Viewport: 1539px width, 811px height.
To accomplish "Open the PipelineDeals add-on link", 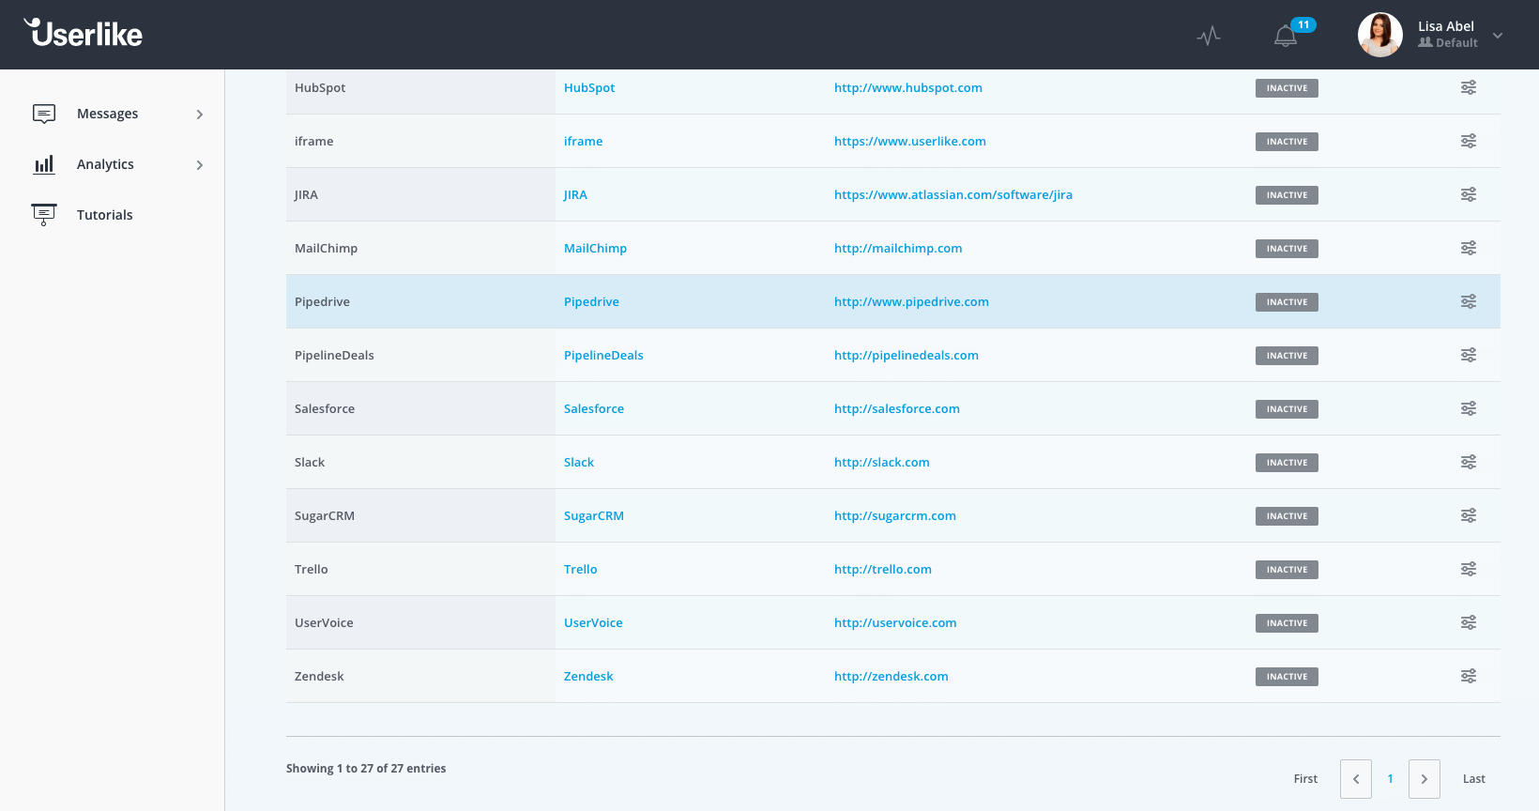I will pos(603,355).
